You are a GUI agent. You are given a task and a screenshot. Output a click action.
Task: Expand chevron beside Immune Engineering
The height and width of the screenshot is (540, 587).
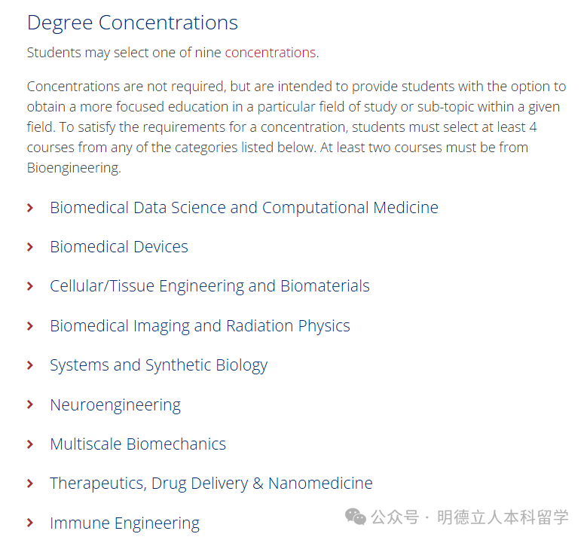coord(30,523)
